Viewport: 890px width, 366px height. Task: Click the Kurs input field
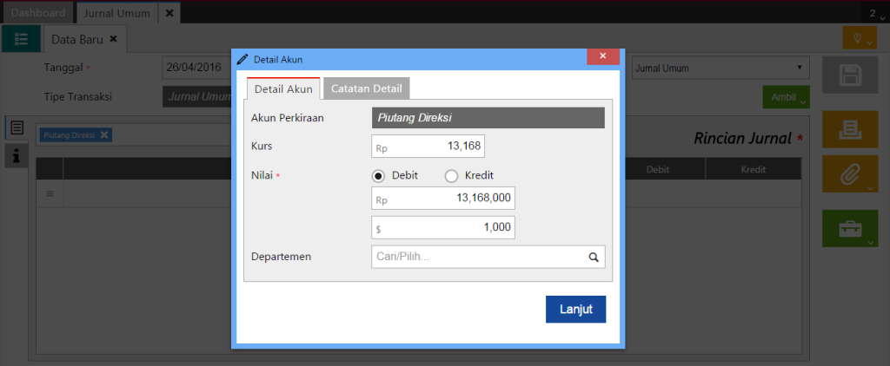tap(427, 147)
